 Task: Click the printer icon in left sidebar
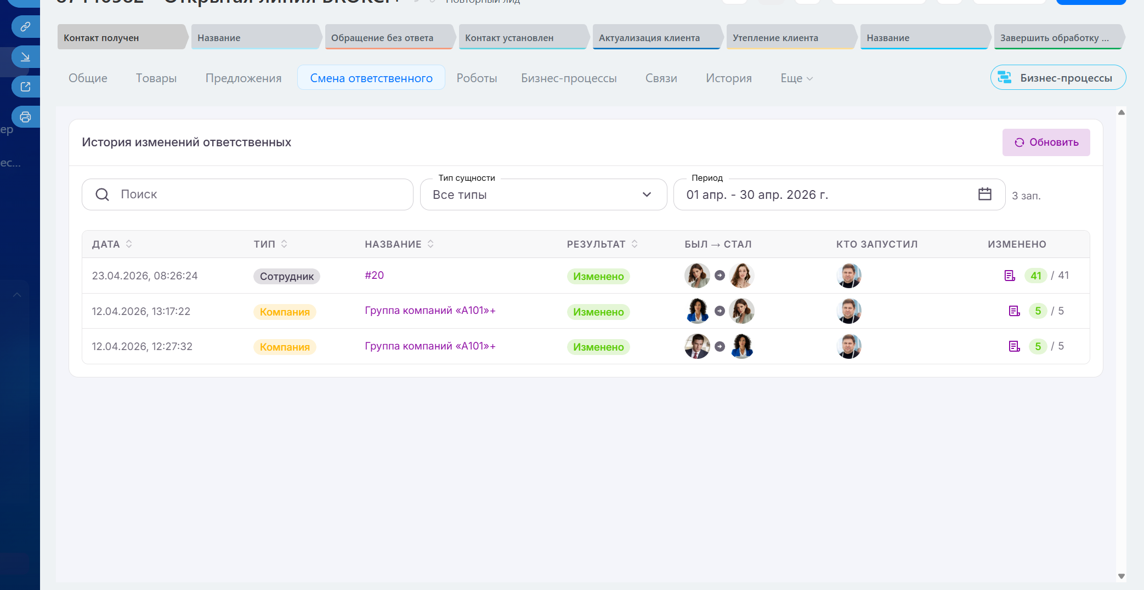[25, 117]
